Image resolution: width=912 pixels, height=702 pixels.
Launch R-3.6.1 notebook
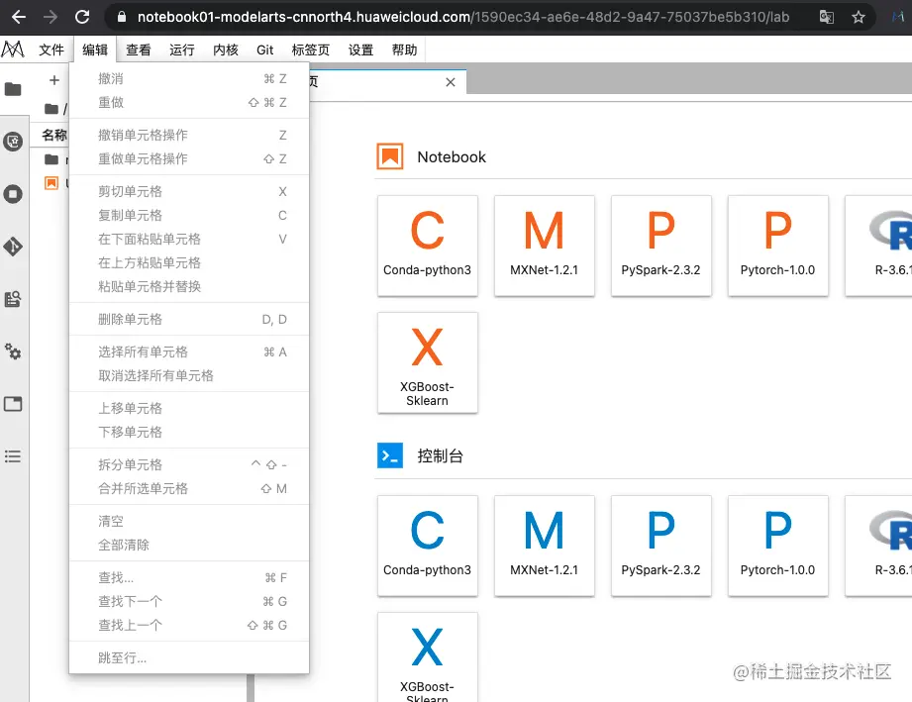pos(879,246)
